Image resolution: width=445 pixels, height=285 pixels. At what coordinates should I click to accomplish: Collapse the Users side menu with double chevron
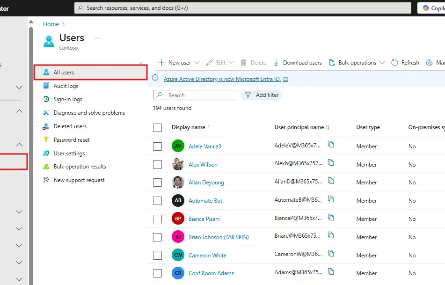[x=141, y=63]
